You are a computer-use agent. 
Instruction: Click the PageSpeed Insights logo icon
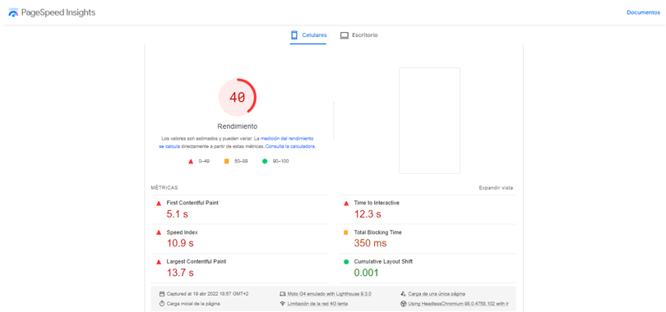pos(13,12)
